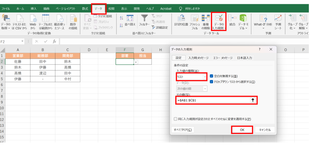Viewport: 312px width, 150px height.
Task: Expand the dropdown arrow beside cell F2
Action: click(x=136, y=62)
